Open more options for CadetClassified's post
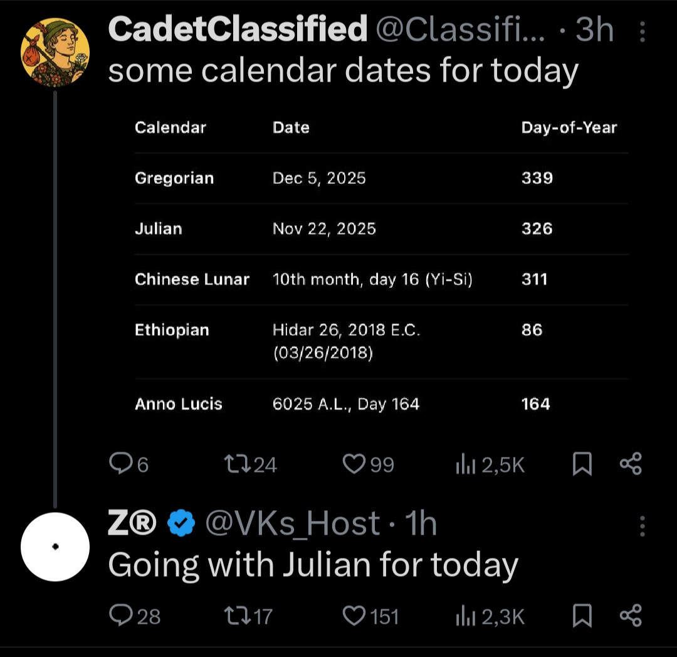The width and height of the screenshot is (677, 657). tap(643, 31)
